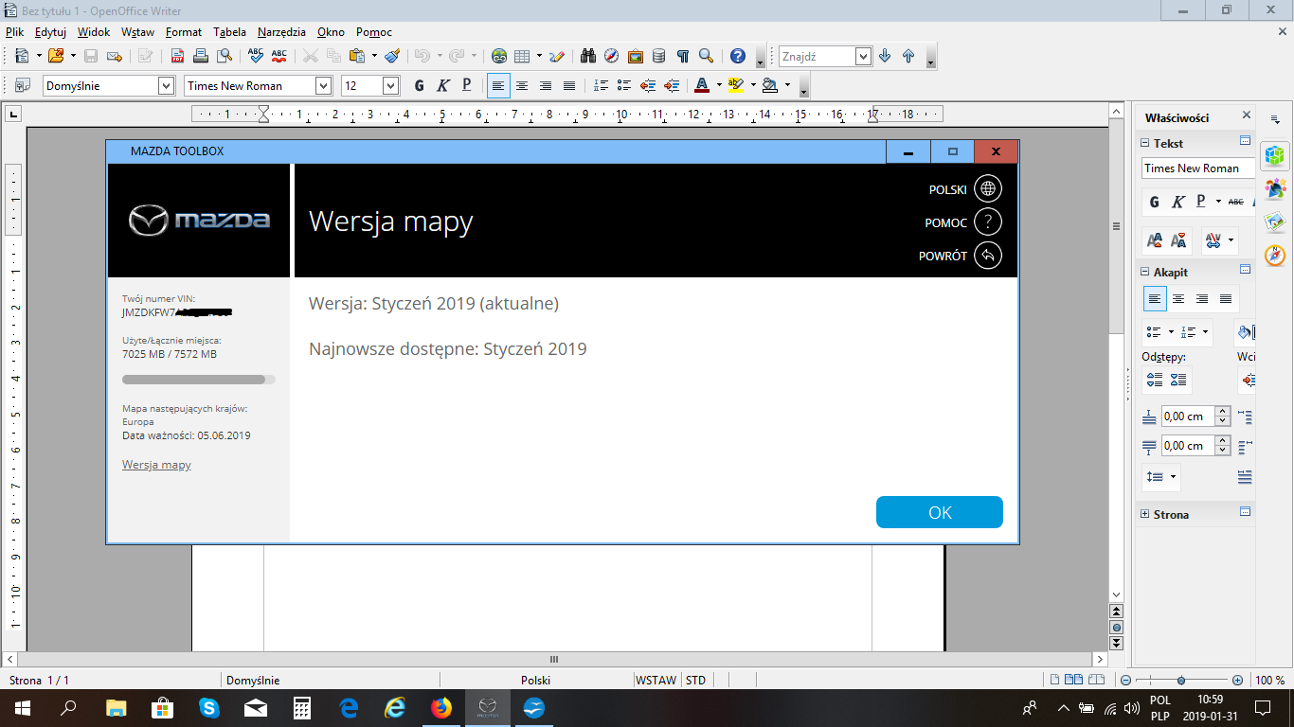Viewport: 1294px width, 727px height.
Task: Open the Gallery icon in sidebar
Action: 1275,222
